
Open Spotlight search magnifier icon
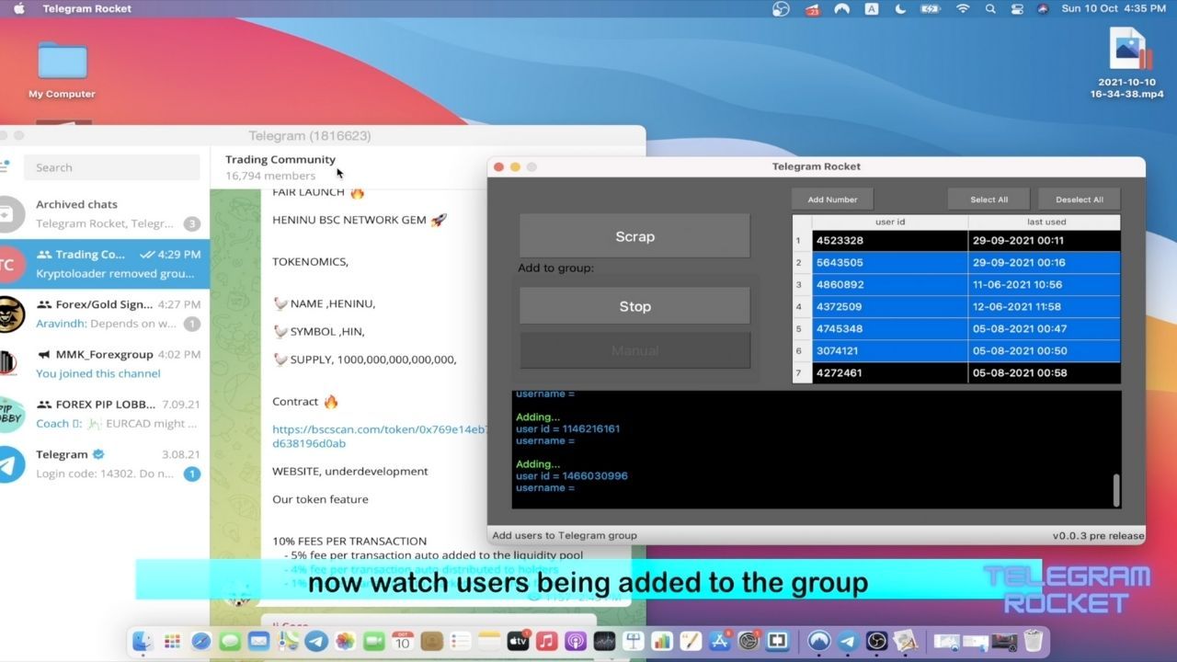click(x=990, y=8)
